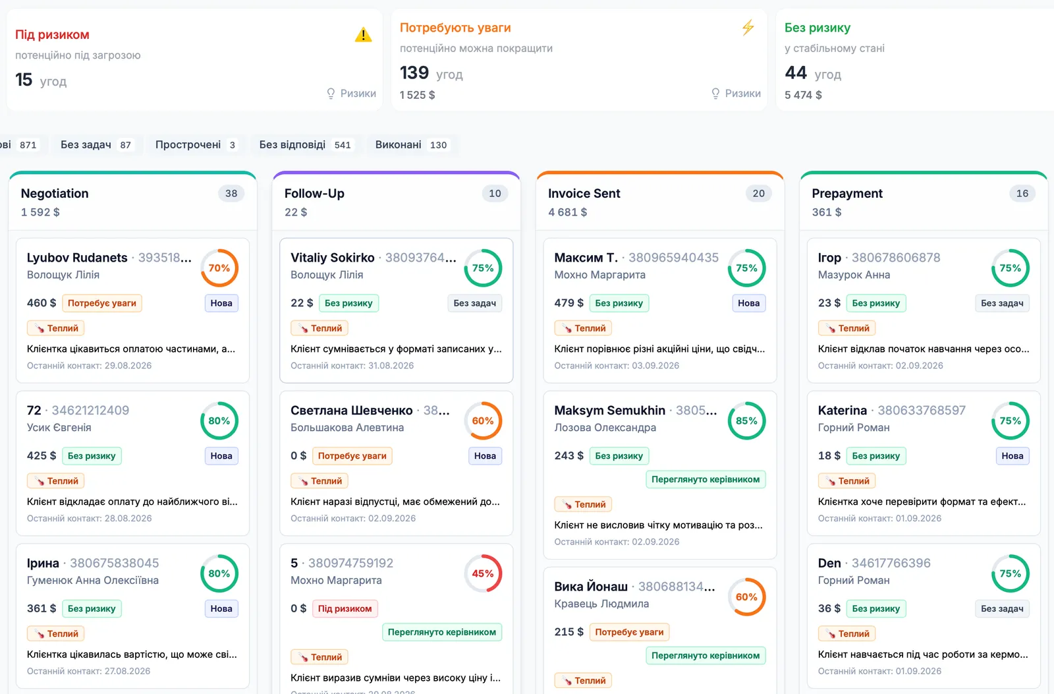Click flame icon on Ігор card's Теплий tag
This screenshot has width=1054, height=694.
click(831, 328)
